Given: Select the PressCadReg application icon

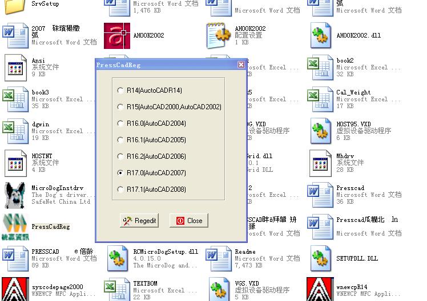Looking at the screenshot, I should (x=15, y=227).
